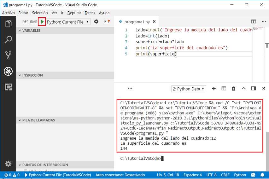Viewport: 269px width, 179px height.
Task: Open the Python: Current File configuration dropdown
Action: coord(68,22)
